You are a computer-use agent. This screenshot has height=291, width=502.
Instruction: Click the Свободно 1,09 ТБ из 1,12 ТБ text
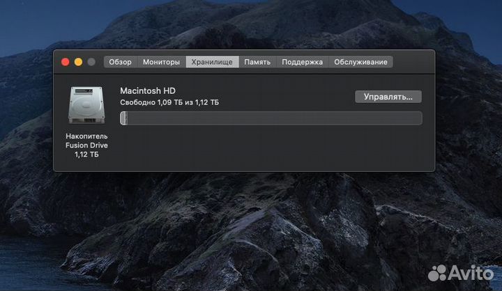pyautogui.click(x=169, y=102)
